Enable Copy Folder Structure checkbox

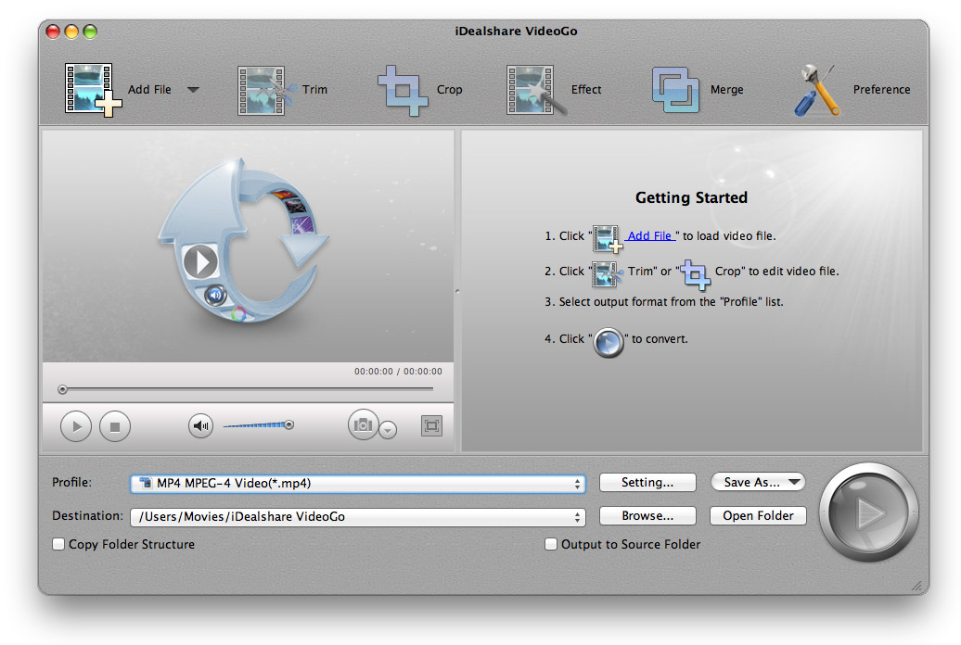tap(59, 545)
